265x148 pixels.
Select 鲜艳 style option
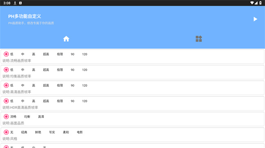click(38, 132)
